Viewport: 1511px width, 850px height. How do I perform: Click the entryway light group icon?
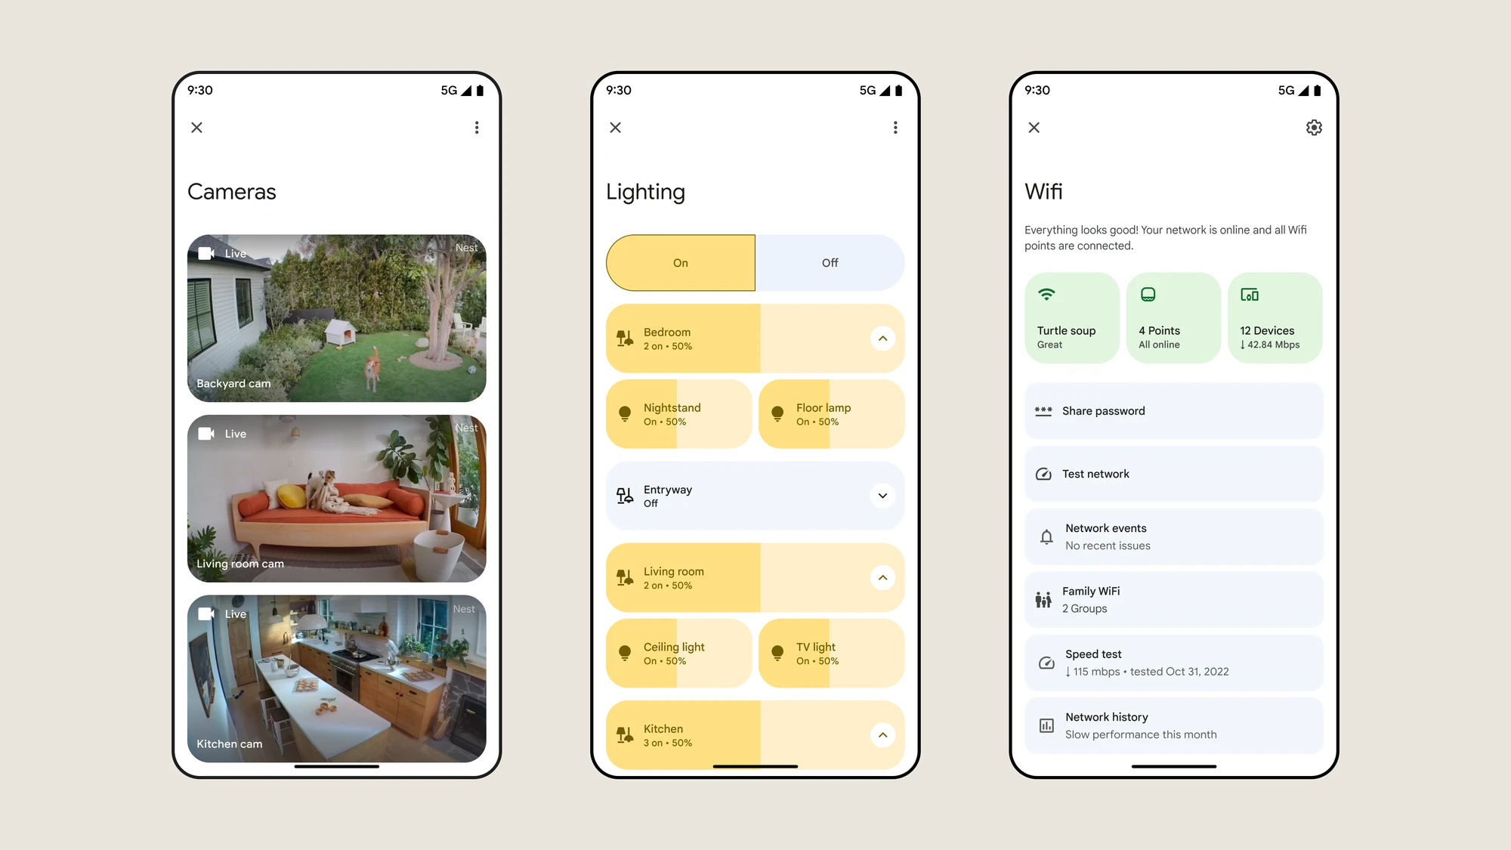pyautogui.click(x=624, y=495)
